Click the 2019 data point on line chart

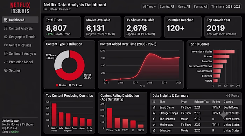pos(164,59)
